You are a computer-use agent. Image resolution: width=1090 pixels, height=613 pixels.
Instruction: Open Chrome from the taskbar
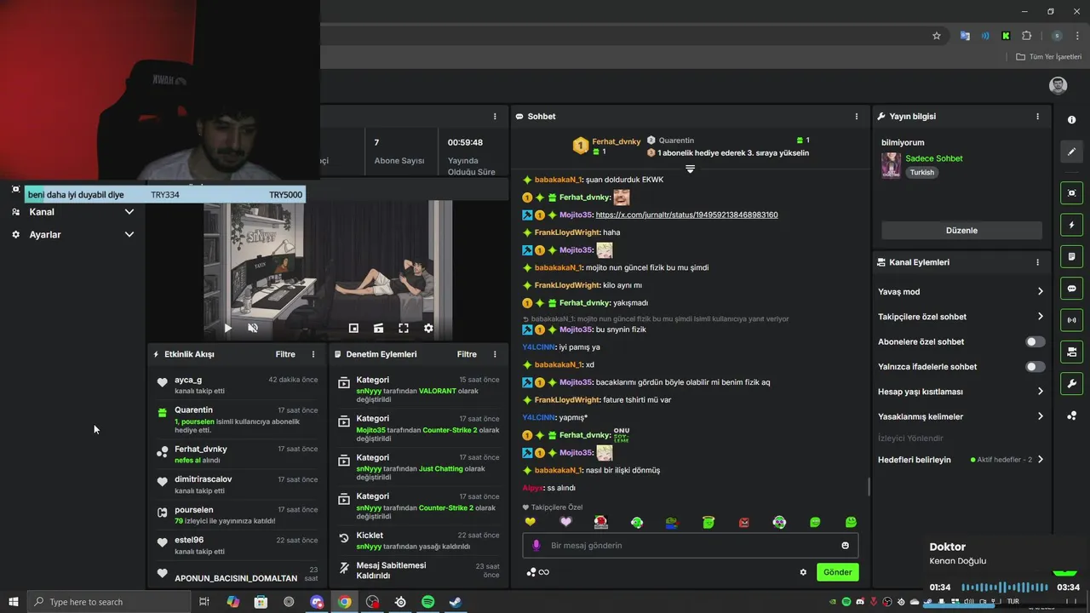pos(344,602)
